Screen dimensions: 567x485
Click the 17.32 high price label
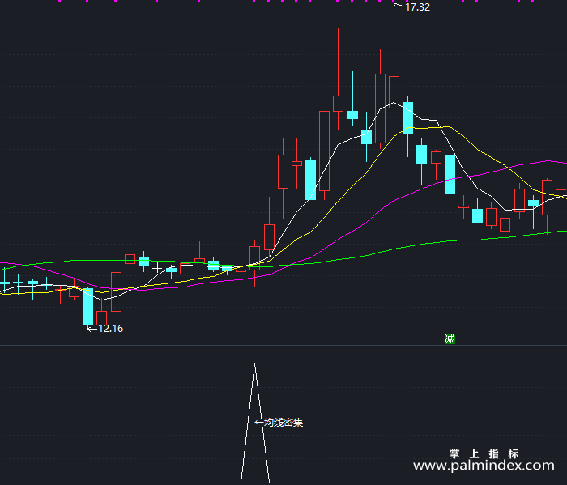pos(417,7)
